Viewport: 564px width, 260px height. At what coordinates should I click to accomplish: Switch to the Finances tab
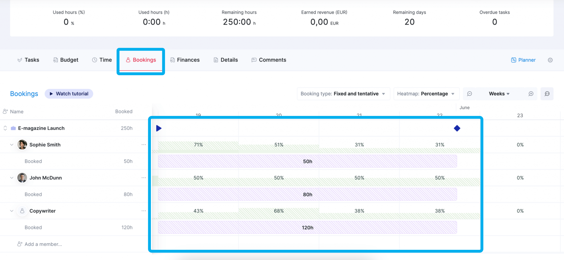[x=185, y=60]
